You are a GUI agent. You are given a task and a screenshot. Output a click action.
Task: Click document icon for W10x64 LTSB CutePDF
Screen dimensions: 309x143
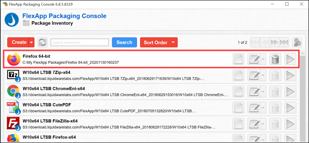(x=238, y=108)
